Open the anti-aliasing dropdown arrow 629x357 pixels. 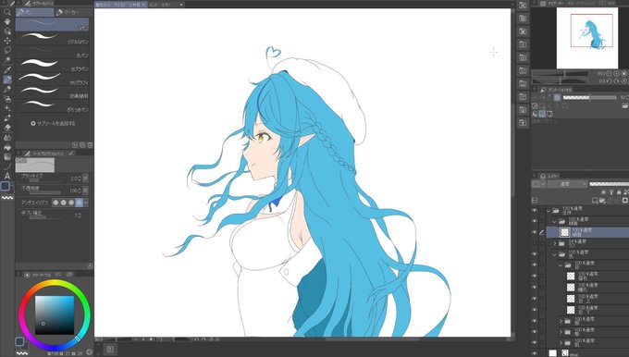(x=85, y=203)
